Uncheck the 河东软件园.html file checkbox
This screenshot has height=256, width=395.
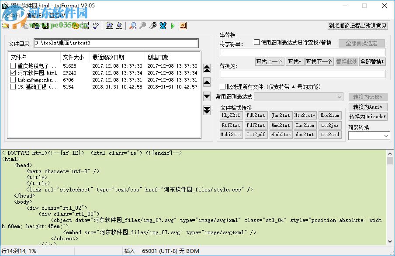click(13, 73)
